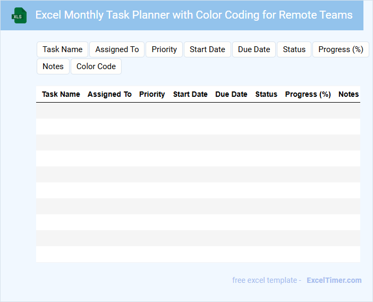Image resolution: width=373 pixels, height=302 pixels.
Task: Click the Status tag button
Action: (x=294, y=49)
